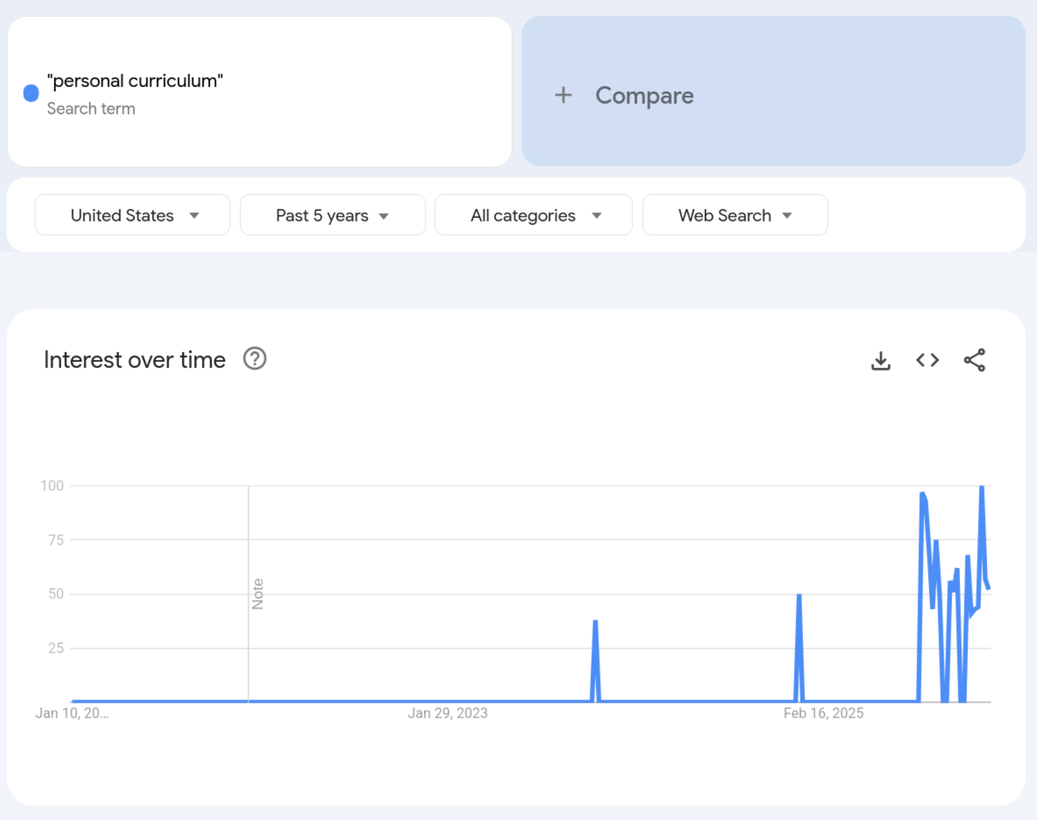Click the blue search term color dot
Image resolution: width=1037 pixels, height=820 pixels.
(31, 92)
